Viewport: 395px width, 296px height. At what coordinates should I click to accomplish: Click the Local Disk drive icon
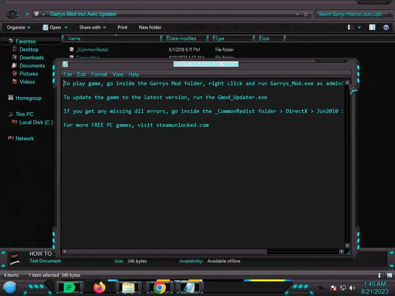[x=15, y=122]
